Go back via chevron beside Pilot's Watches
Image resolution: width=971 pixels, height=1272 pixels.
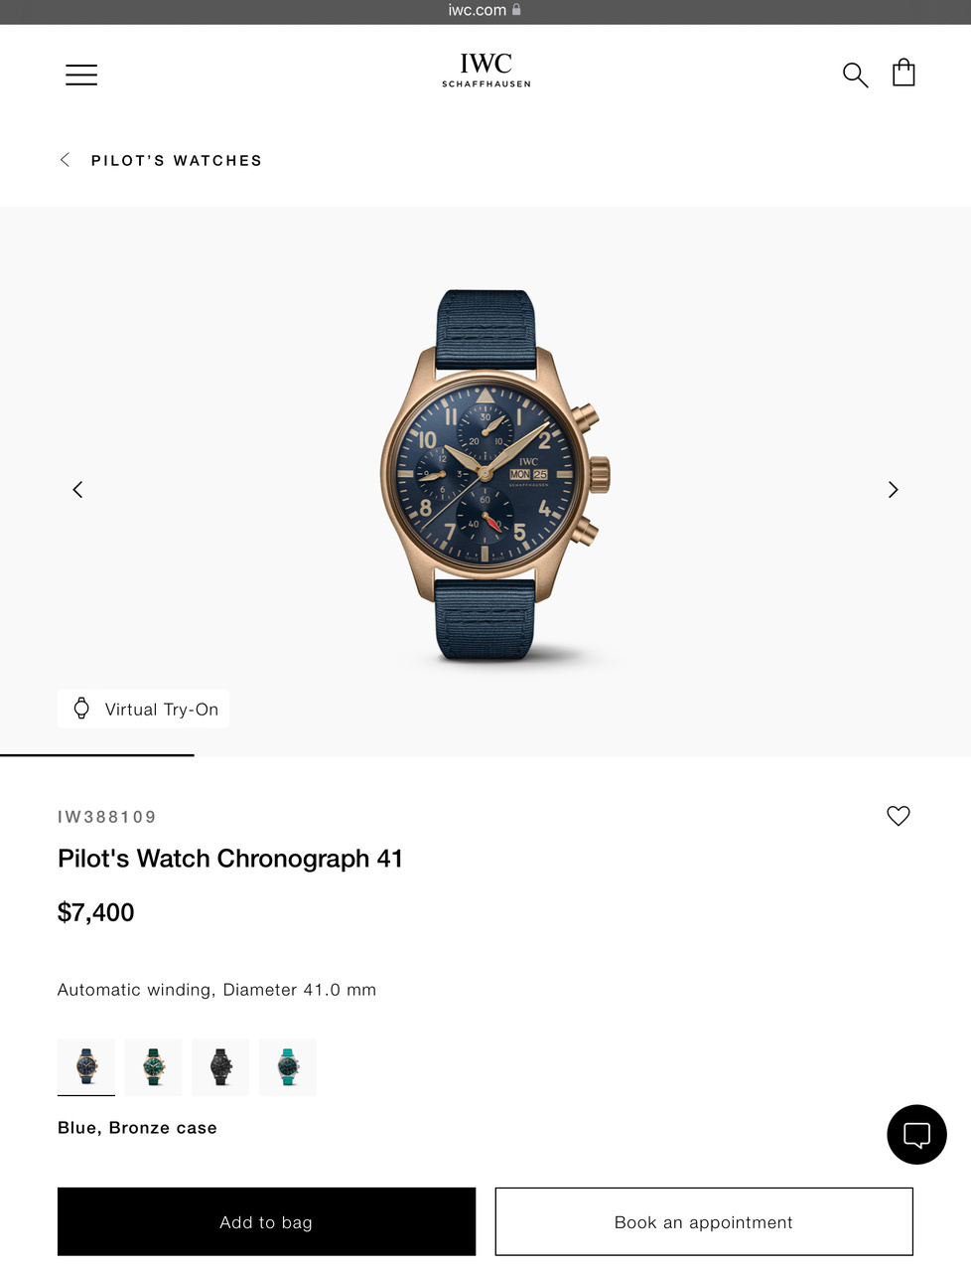tap(66, 160)
